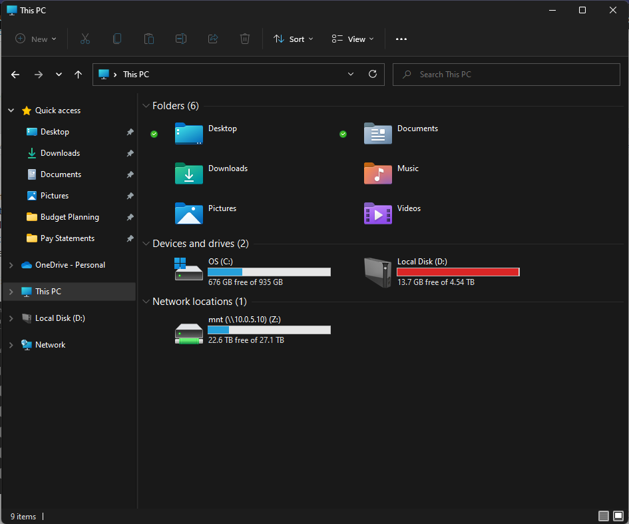The width and height of the screenshot is (629, 524).
Task: Open the See more ellipsis button
Action: pyautogui.click(x=401, y=39)
